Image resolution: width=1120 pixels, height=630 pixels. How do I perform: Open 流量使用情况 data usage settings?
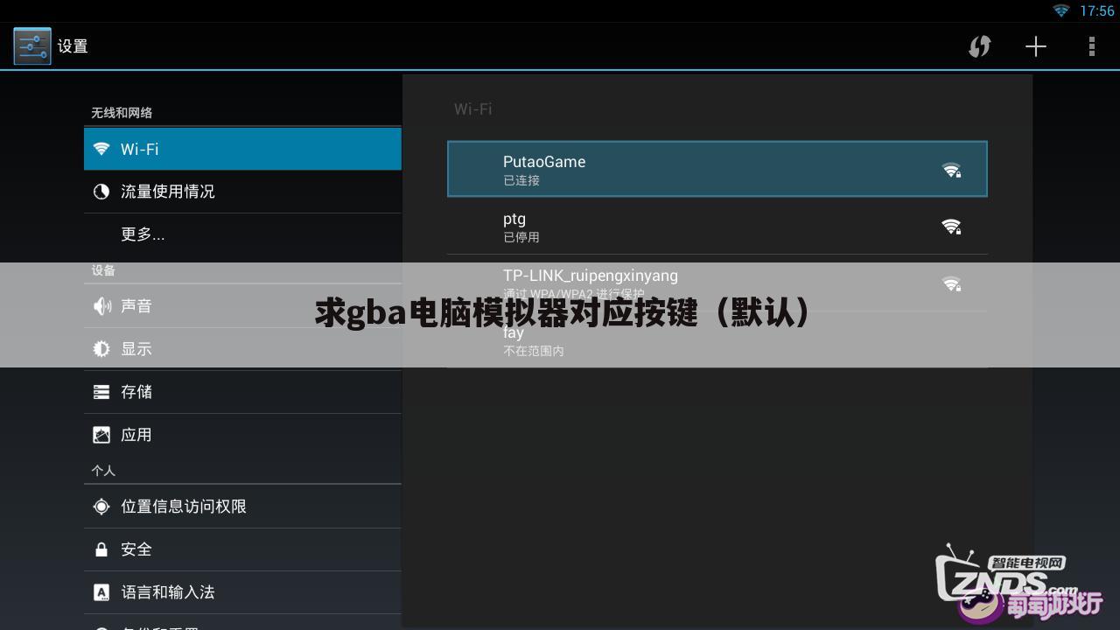pyautogui.click(x=242, y=192)
